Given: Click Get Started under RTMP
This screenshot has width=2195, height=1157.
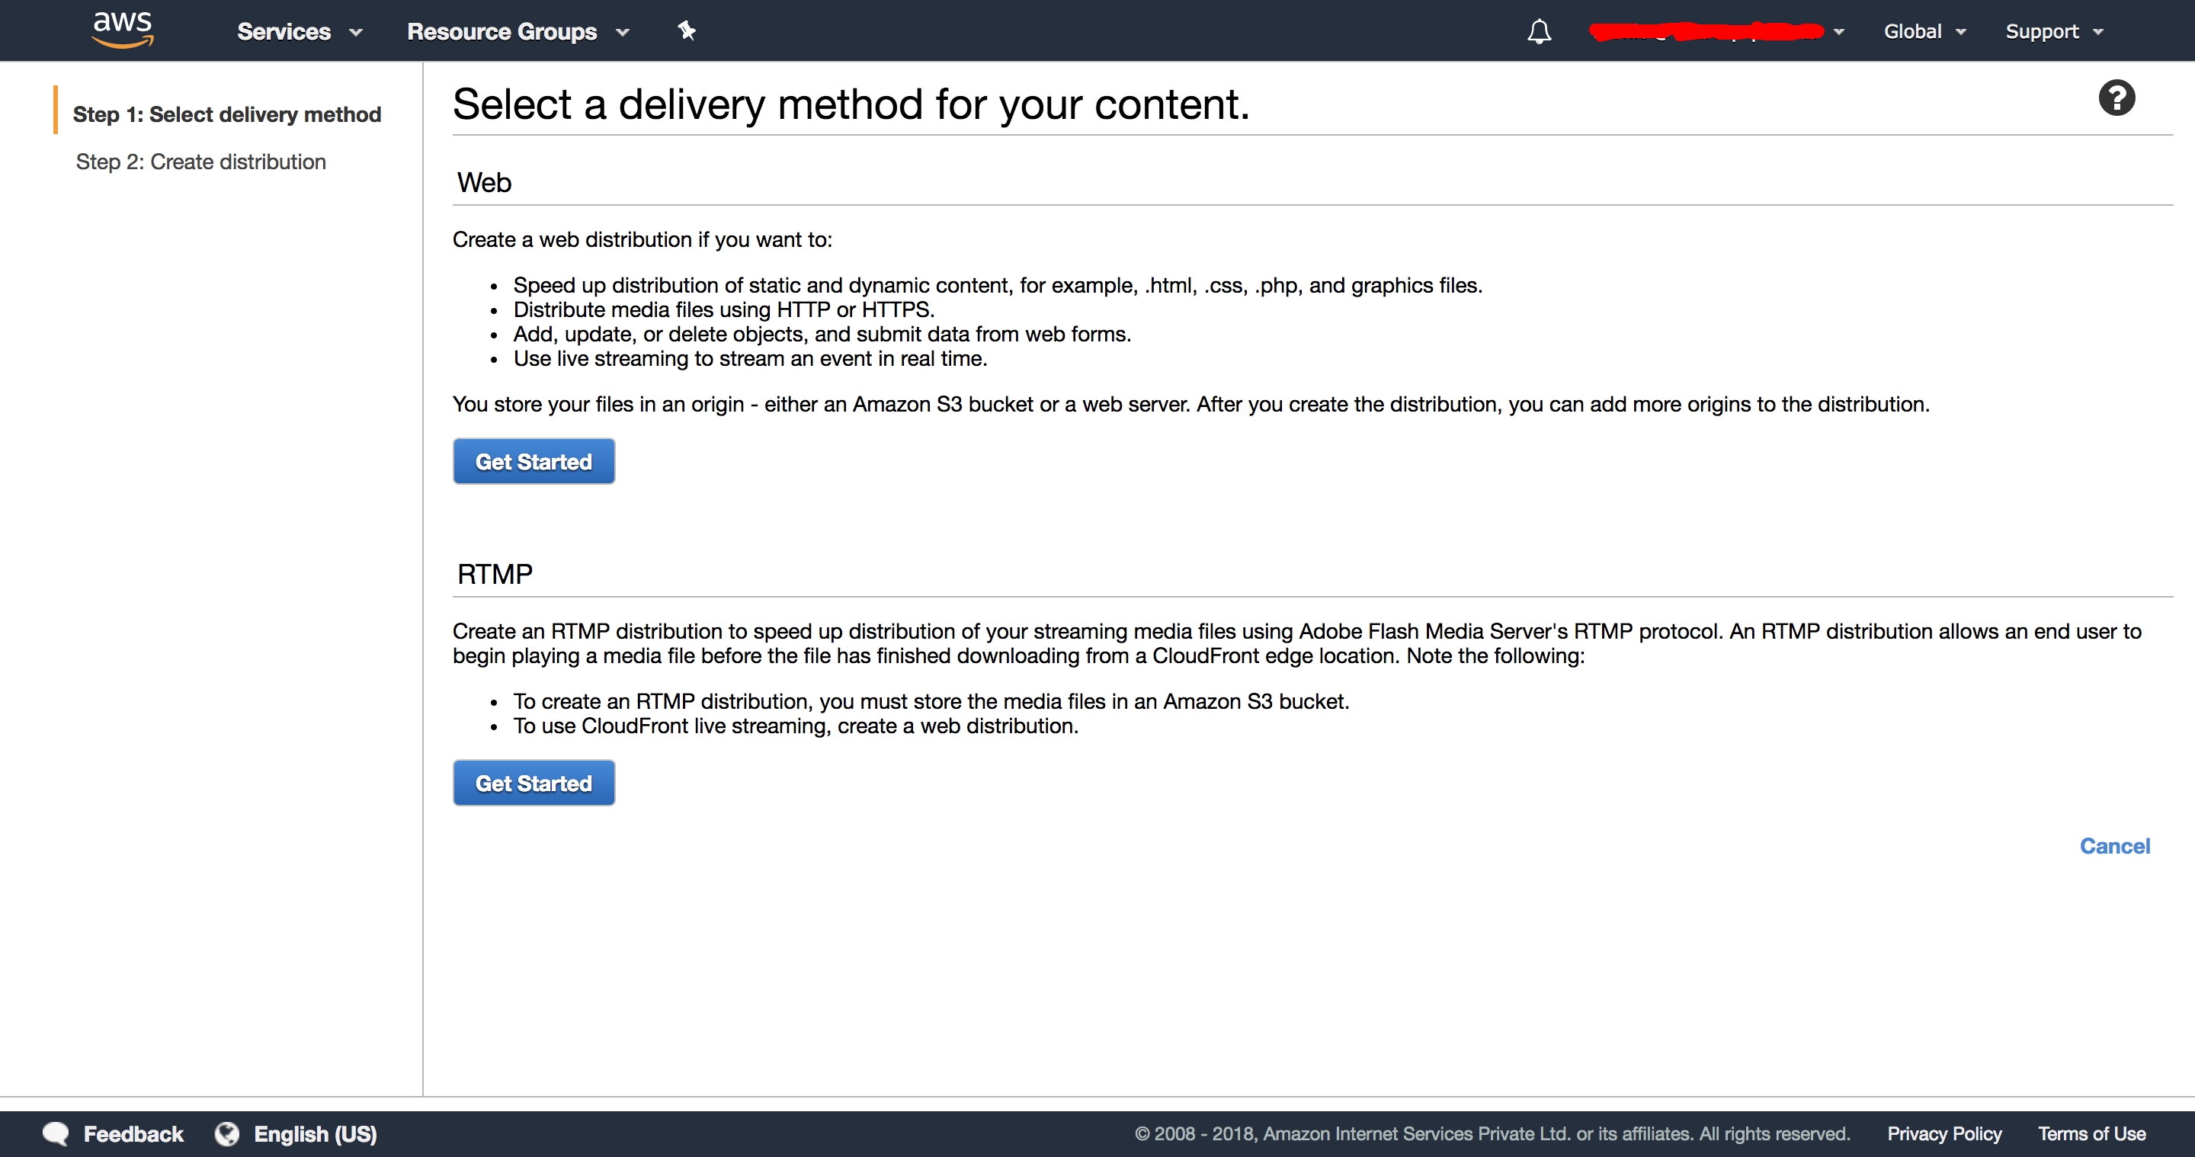Looking at the screenshot, I should [534, 782].
